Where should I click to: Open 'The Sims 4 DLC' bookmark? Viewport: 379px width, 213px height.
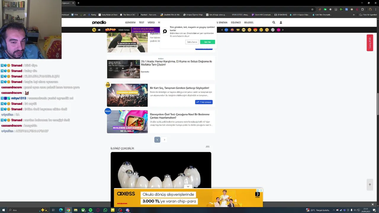click(127, 15)
